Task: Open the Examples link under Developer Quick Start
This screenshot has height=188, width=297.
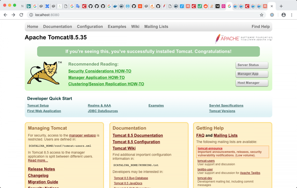Action: tap(156, 105)
